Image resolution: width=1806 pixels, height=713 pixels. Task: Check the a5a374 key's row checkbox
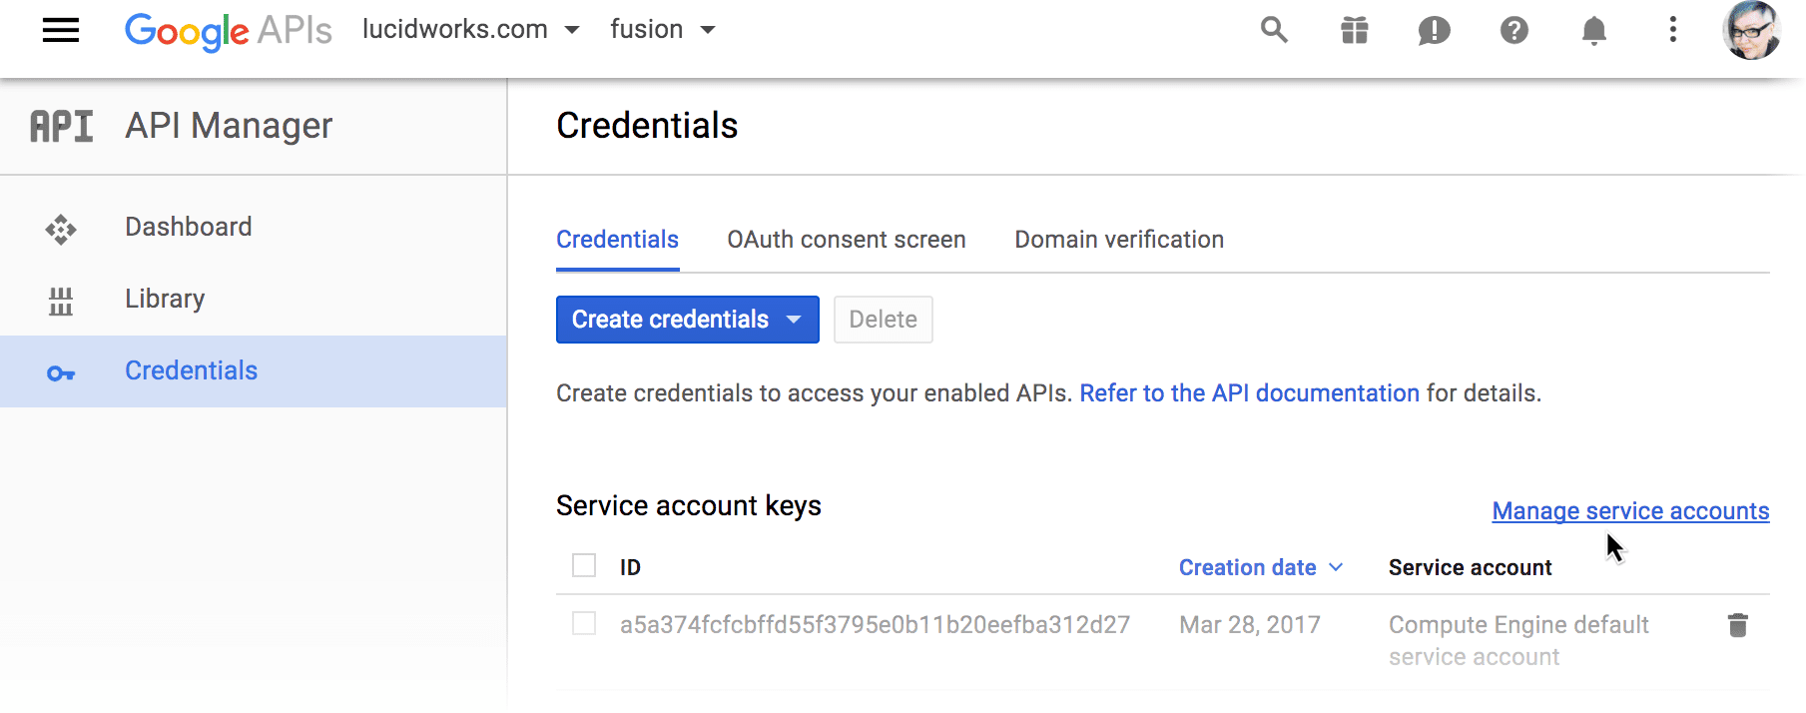(x=584, y=624)
